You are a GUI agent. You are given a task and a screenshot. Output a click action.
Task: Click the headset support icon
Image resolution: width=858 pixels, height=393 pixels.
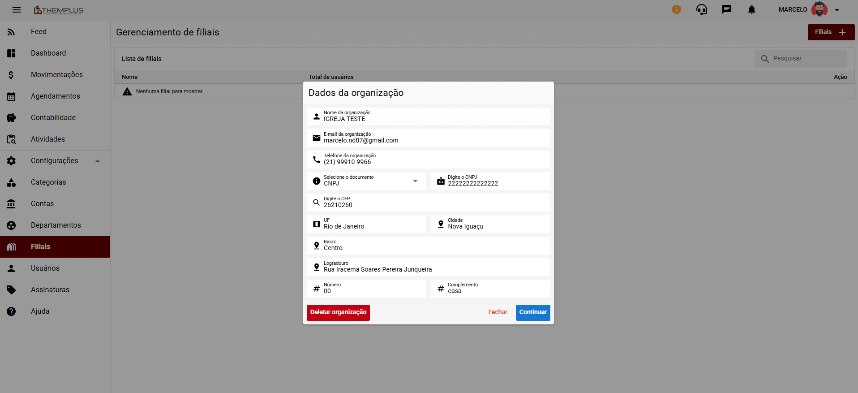701,9
